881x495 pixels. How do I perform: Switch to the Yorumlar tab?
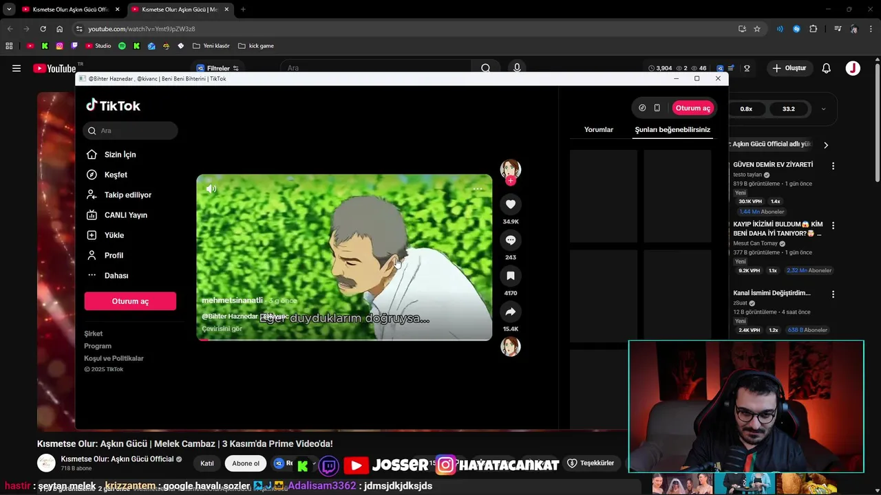599,129
